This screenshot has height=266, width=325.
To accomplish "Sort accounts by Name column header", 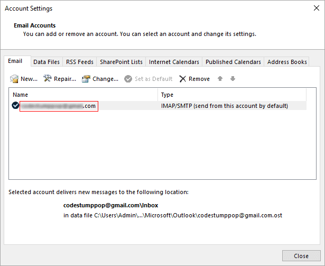I will (83, 95).
